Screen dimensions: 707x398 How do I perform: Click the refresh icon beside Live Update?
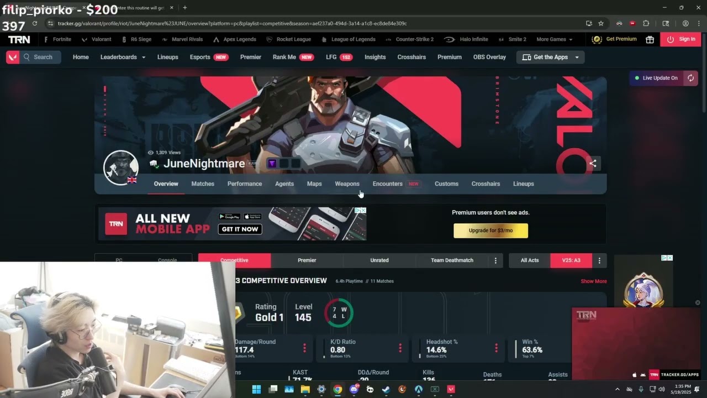690,78
